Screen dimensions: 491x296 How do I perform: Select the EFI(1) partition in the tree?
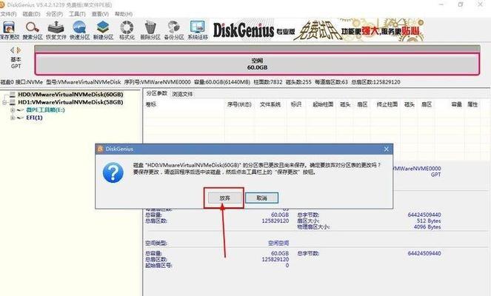pyautogui.click(x=34, y=118)
